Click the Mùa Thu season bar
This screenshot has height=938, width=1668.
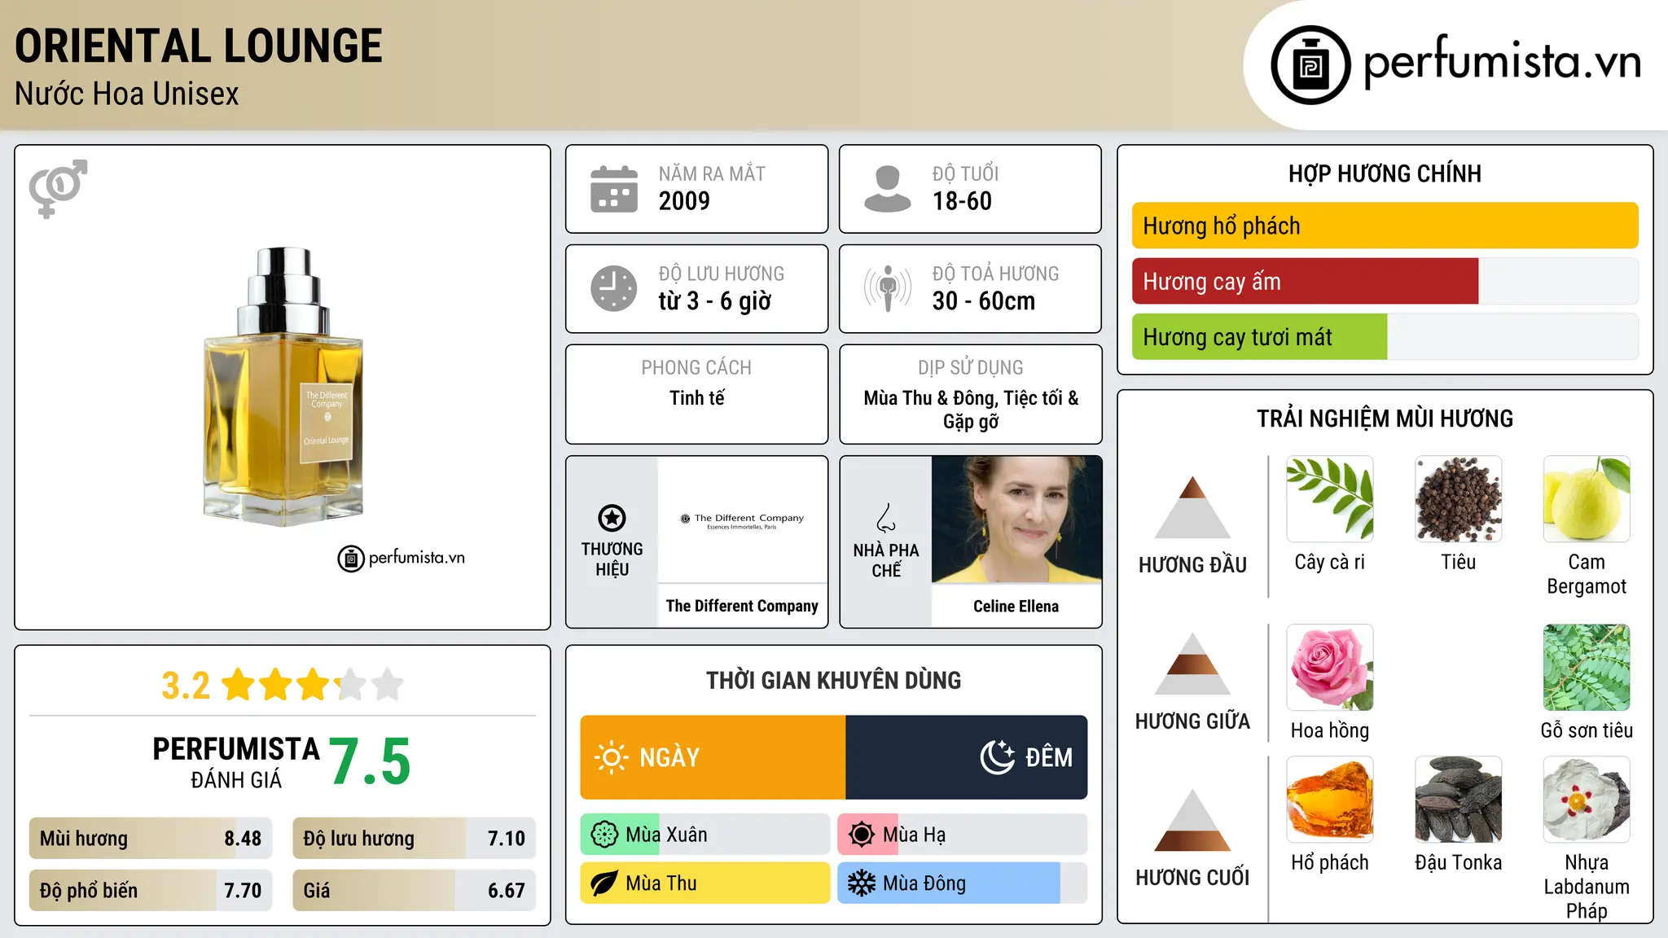tap(705, 883)
